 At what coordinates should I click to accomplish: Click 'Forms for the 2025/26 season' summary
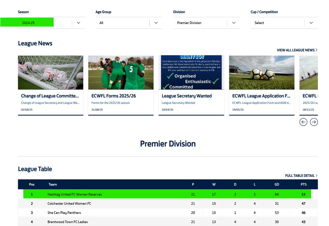(111, 103)
